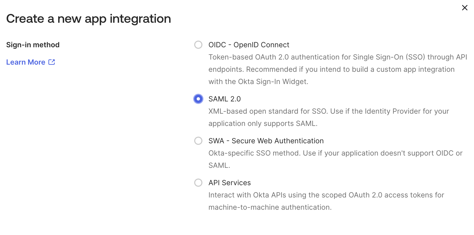Click the Okta-specific SSO method description
The height and width of the screenshot is (235, 474).
335,159
